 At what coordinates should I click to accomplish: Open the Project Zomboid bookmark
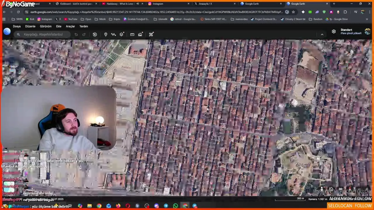pyautogui.click(x=264, y=19)
